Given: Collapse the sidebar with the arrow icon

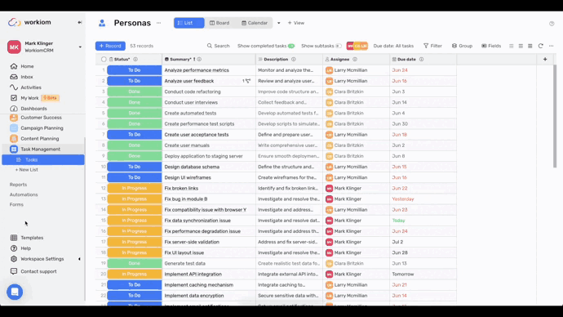Looking at the screenshot, I should point(80,22).
